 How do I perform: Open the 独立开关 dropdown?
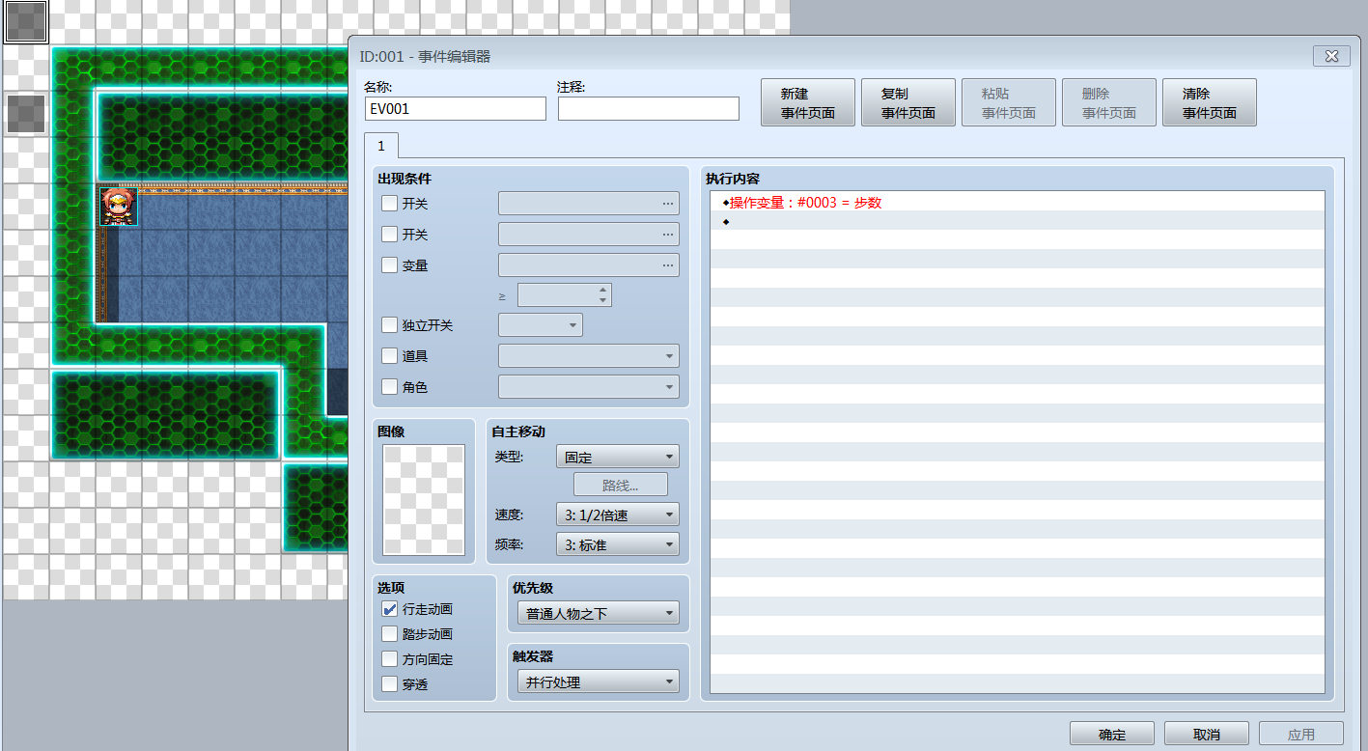pos(541,325)
